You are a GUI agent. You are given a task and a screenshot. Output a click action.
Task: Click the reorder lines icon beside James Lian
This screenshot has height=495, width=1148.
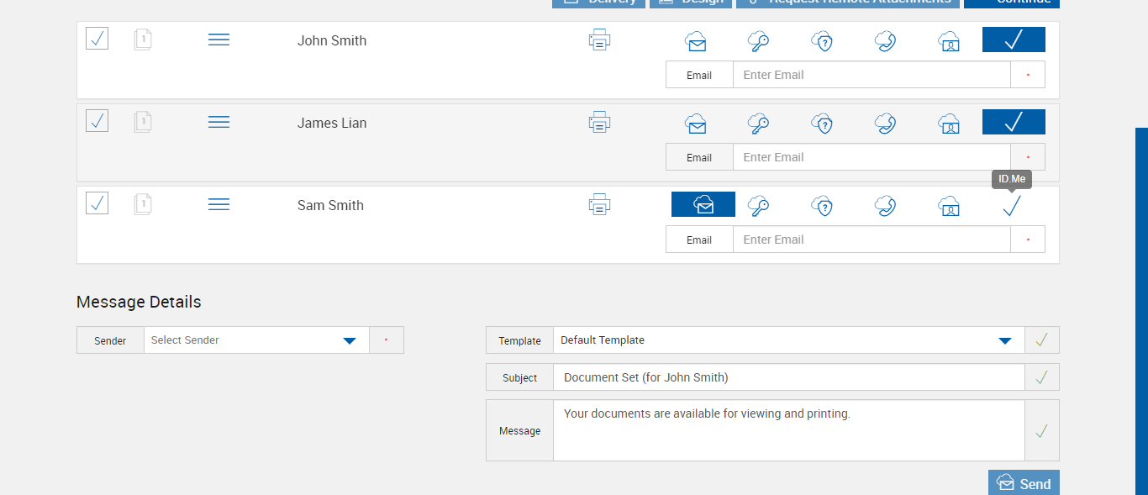pos(219,123)
